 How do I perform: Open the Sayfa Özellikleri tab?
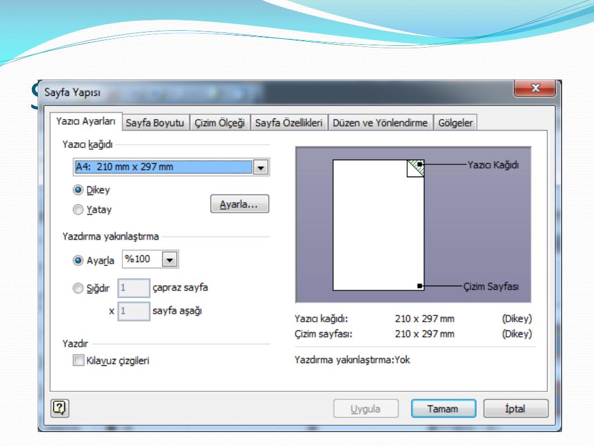pos(289,123)
